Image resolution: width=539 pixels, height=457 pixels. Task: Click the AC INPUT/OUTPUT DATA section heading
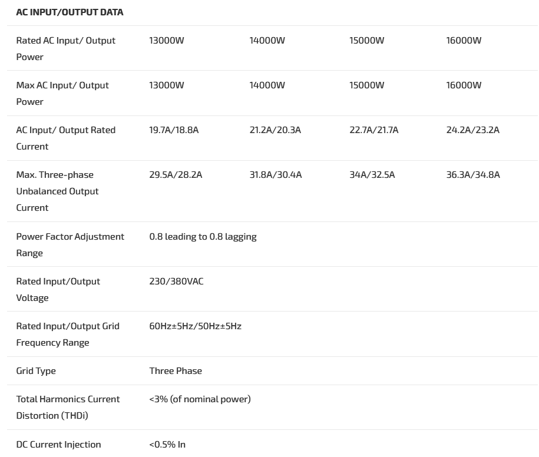(70, 12)
